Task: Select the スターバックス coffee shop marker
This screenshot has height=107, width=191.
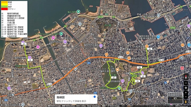Action: point(117,70)
